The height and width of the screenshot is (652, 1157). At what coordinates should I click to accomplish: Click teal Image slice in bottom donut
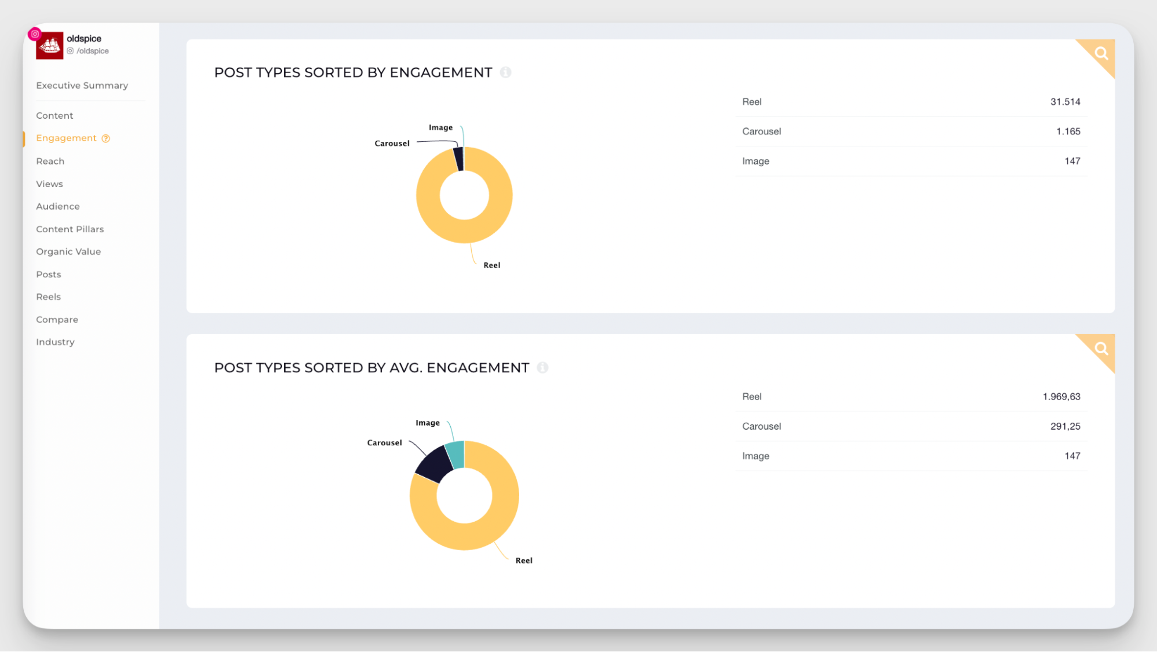pyautogui.click(x=457, y=455)
